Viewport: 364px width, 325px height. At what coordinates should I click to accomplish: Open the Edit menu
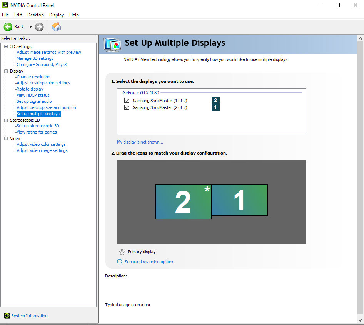click(18, 15)
